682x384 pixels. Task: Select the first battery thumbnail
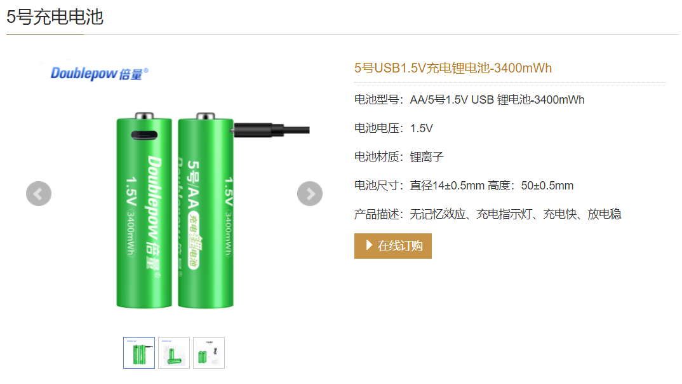click(138, 353)
